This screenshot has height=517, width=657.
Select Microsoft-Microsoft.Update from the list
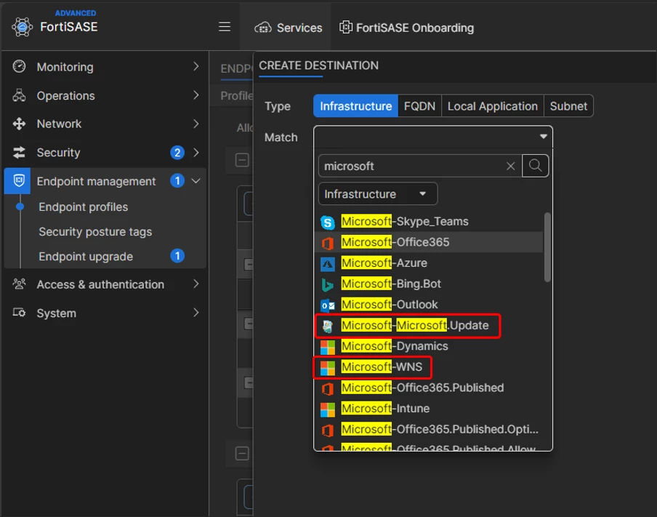coord(429,325)
